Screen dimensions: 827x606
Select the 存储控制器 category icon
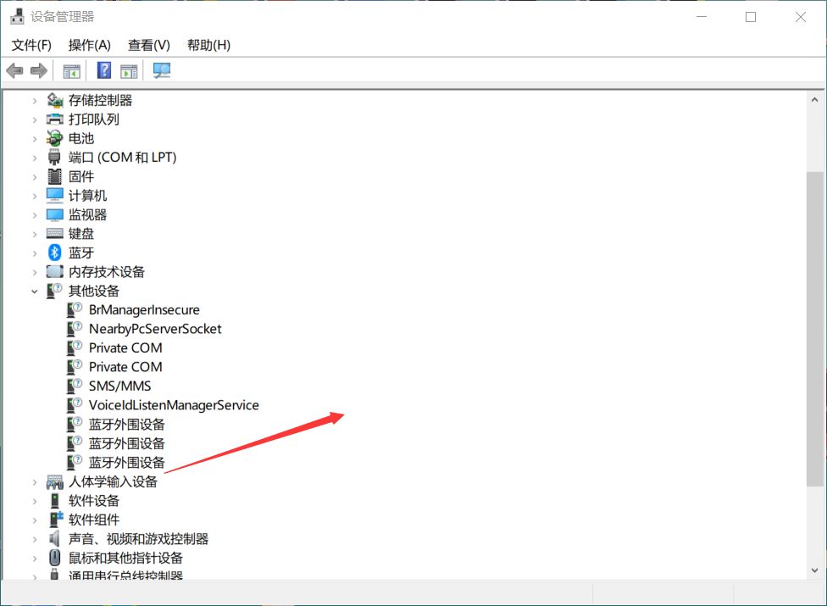coord(55,100)
